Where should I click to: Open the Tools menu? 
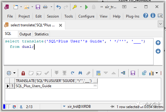click(x=69, y=16)
